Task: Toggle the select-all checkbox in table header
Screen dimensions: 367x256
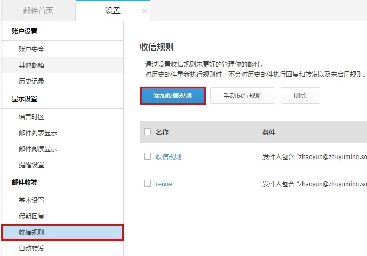Action: 148,132
